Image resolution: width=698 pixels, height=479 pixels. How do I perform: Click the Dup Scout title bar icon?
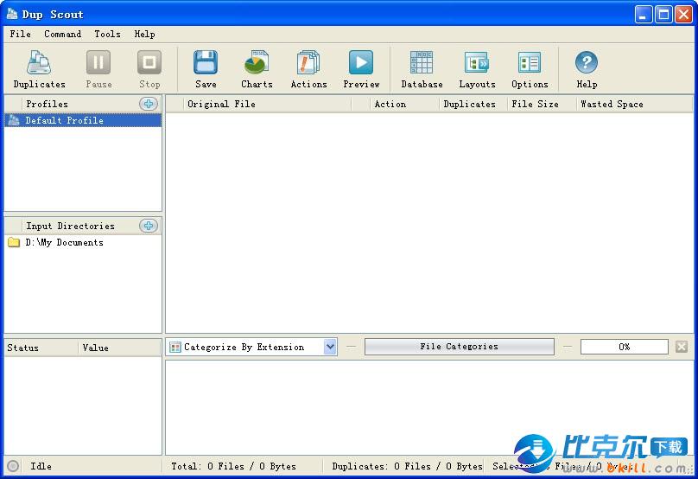pyautogui.click(x=12, y=14)
